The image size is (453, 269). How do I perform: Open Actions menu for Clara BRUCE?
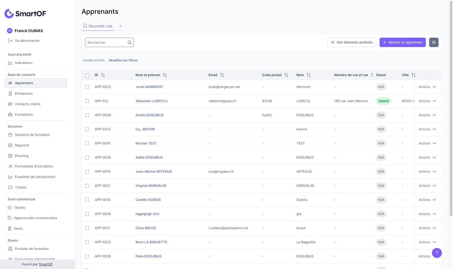pyautogui.click(x=427, y=228)
